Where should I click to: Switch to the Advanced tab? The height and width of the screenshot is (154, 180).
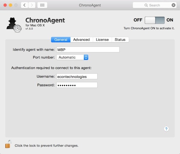tap(82, 39)
